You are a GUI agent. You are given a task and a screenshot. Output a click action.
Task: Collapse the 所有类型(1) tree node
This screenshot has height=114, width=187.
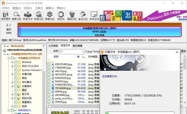(9, 110)
